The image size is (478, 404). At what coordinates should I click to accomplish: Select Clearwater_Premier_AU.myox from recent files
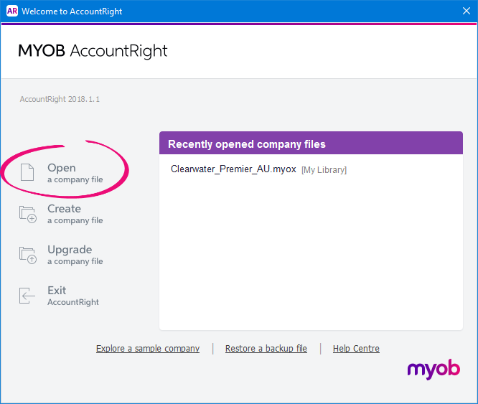[233, 169]
